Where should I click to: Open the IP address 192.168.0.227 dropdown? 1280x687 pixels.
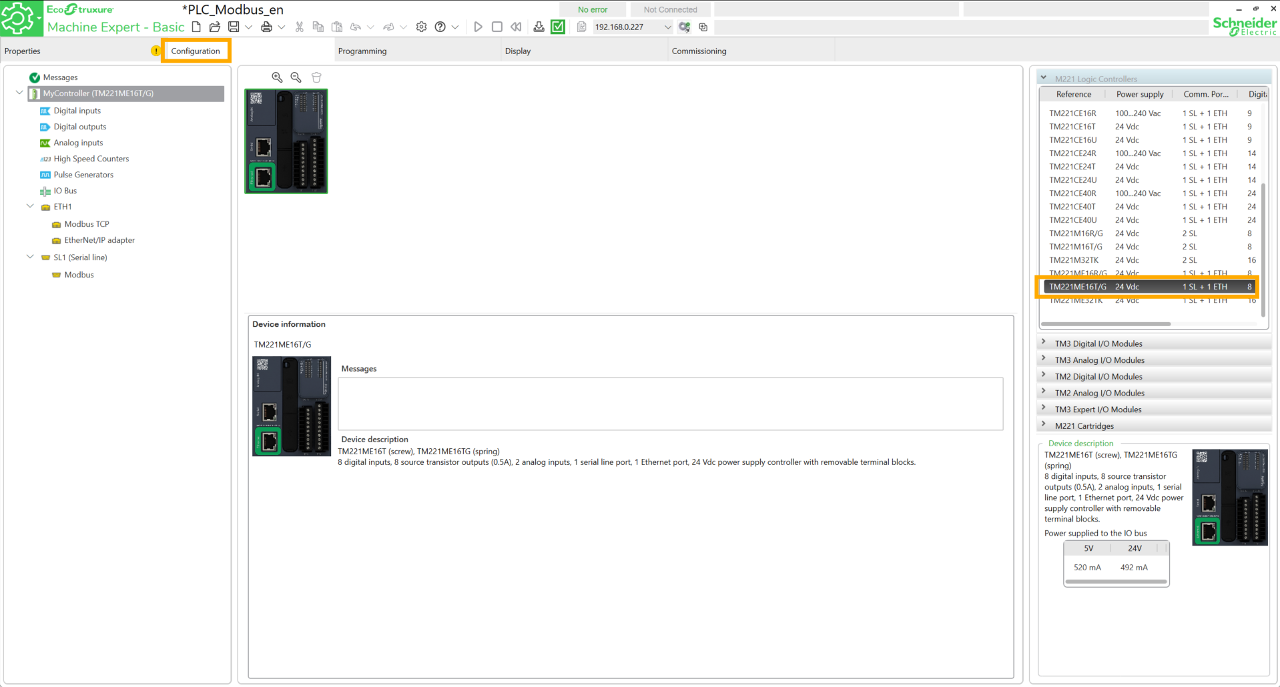pos(667,27)
